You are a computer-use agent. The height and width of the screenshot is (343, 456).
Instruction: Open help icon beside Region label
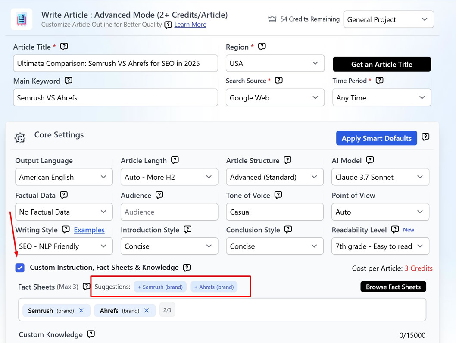click(262, 47)
